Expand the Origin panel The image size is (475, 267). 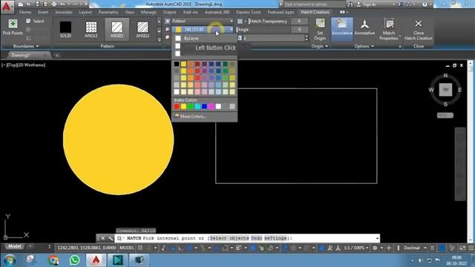pos(320,46)
